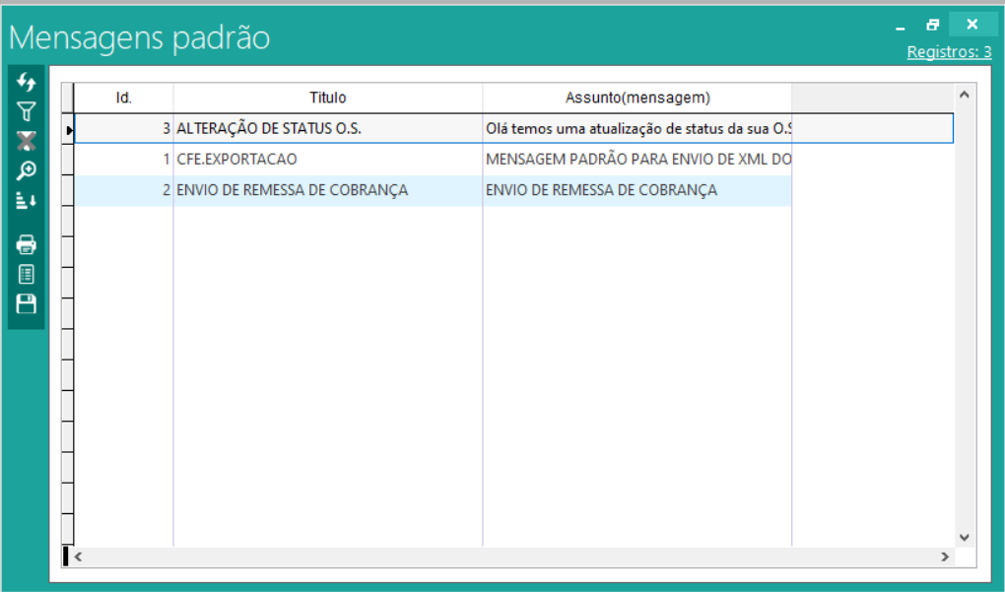Open the Registros: 3 link
This screenshot has height=592, width=1005.
(x=949, y=52)
